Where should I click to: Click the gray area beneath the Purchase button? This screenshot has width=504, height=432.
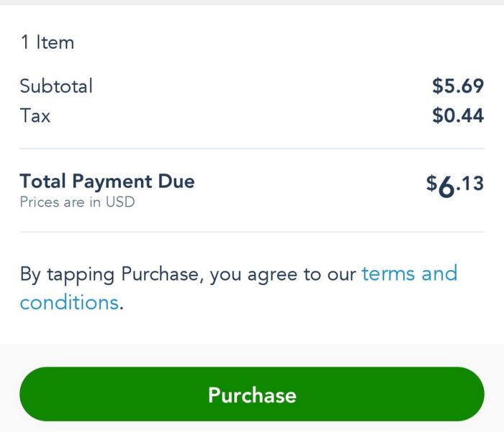[251, 427]
